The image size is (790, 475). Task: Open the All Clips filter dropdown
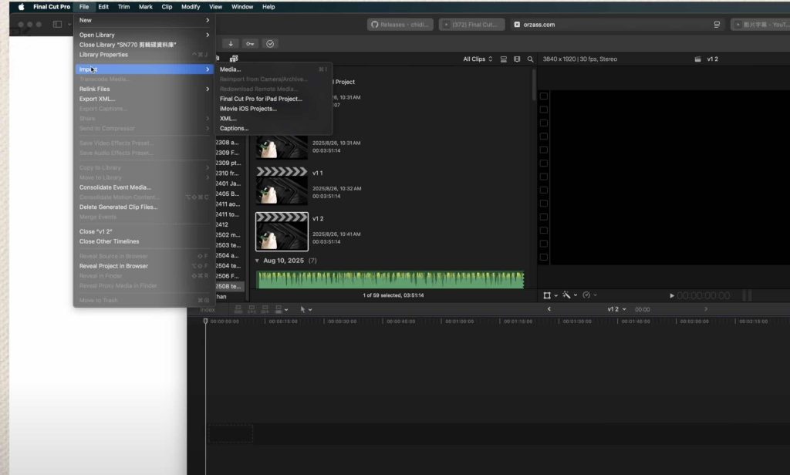pyautogui.click(x=478, y=59)
